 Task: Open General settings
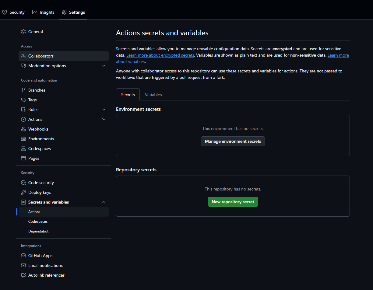(x=64, y=32)
